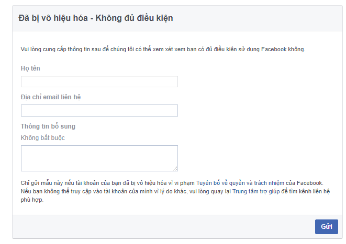Open the Trung tâm trợ giúp link
This screenshot has height=244, width=346.
tap(256, 191)
